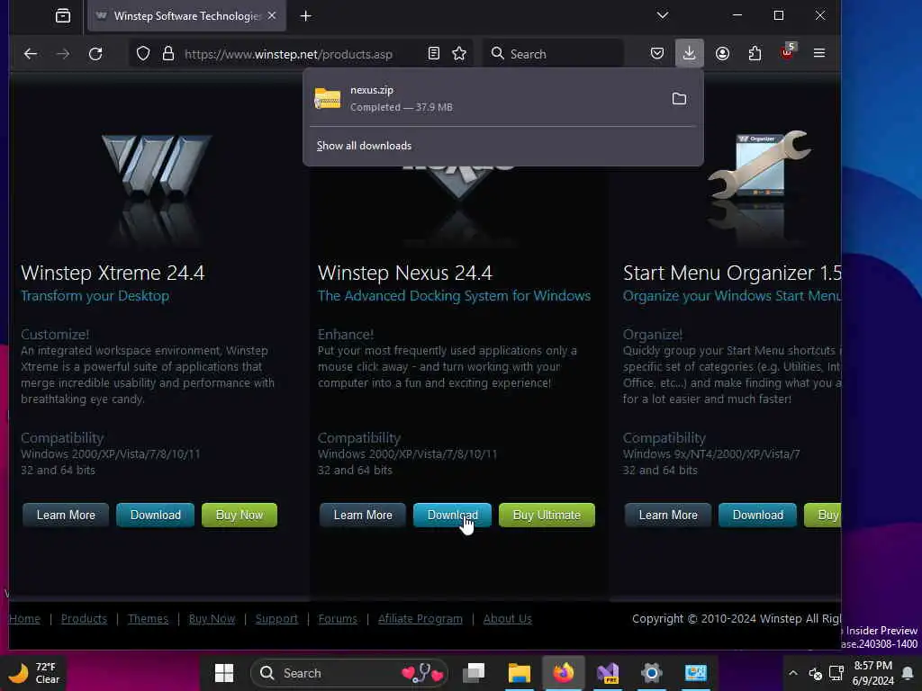This screenshot has width=922, height=691.
Task: Click the browser Back arrow
Action: coord(31,54)
